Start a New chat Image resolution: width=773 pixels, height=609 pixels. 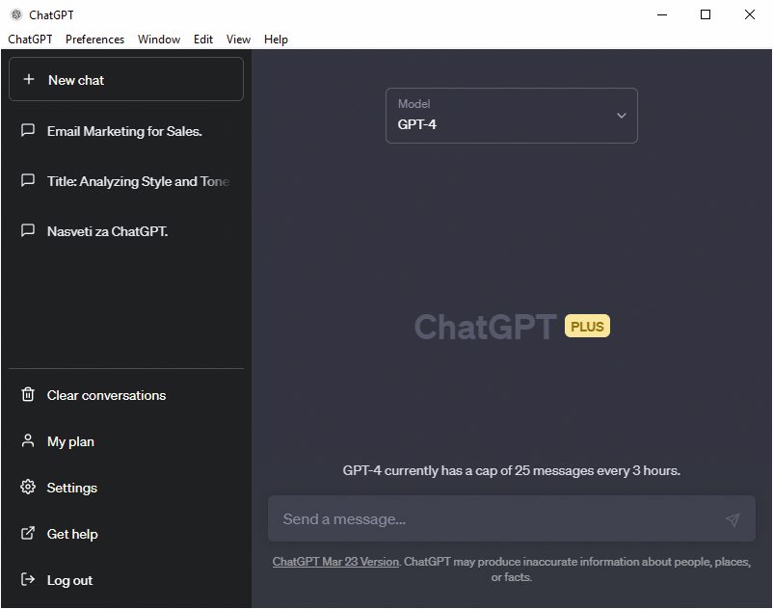coord(126,79)
